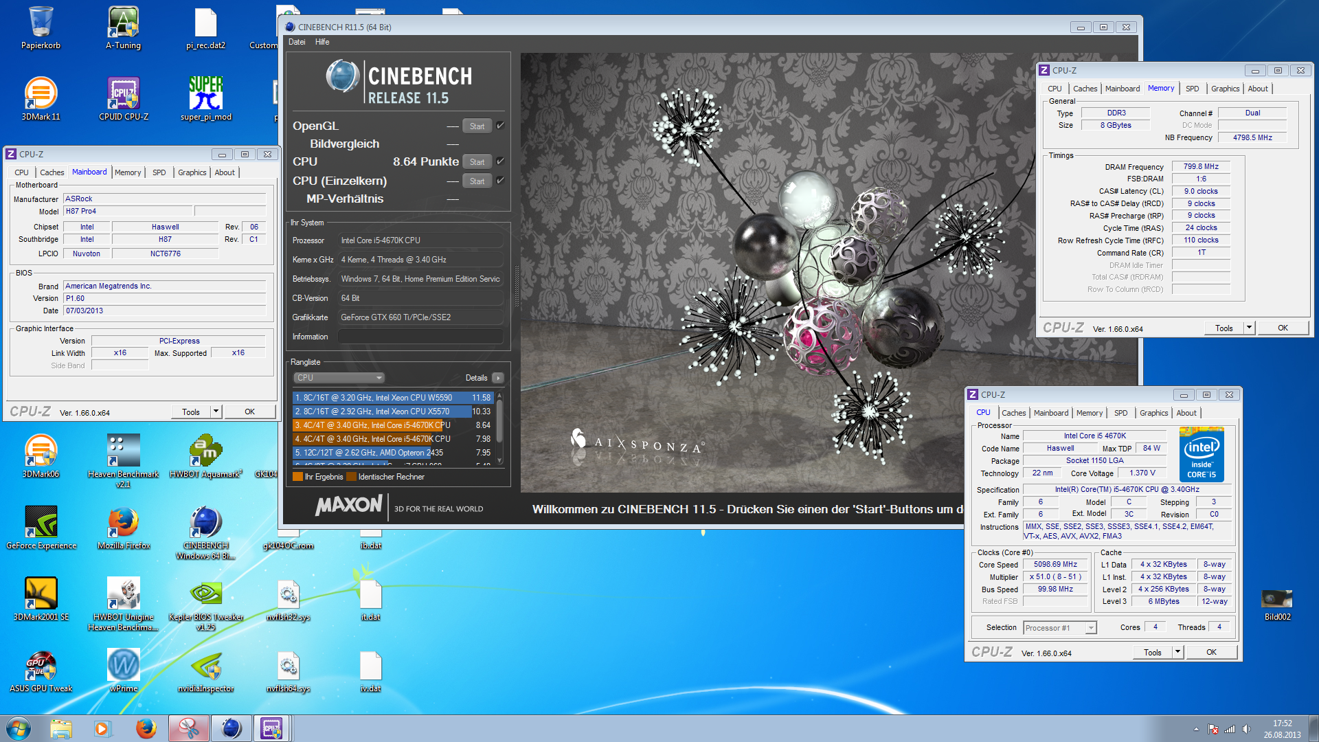
Task: Open 3DMark2001 SE desktop icon
Action: pyautogui.click(x=41, y=599)
